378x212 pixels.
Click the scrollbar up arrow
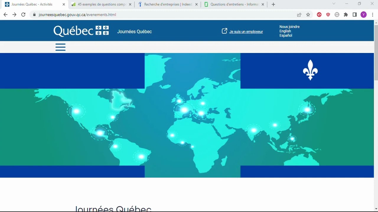tap(376, 22)
